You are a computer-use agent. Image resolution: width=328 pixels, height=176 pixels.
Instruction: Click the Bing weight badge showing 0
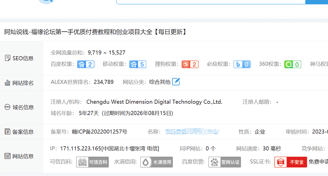click(242, 64)
